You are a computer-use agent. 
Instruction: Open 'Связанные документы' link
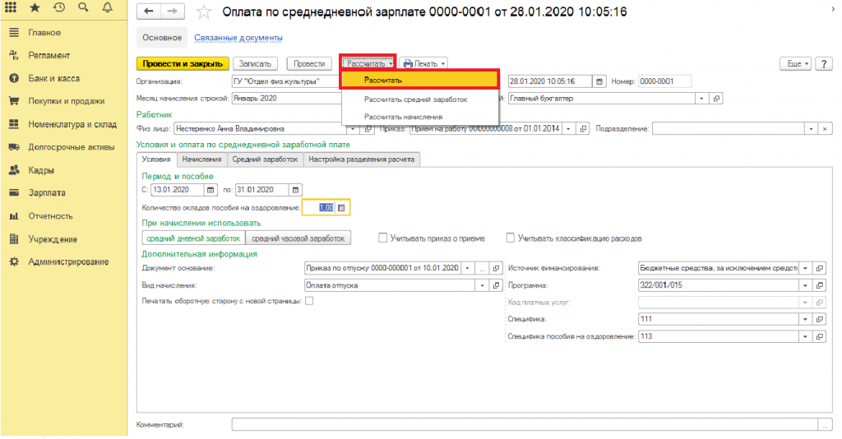(x=238, y=38)
